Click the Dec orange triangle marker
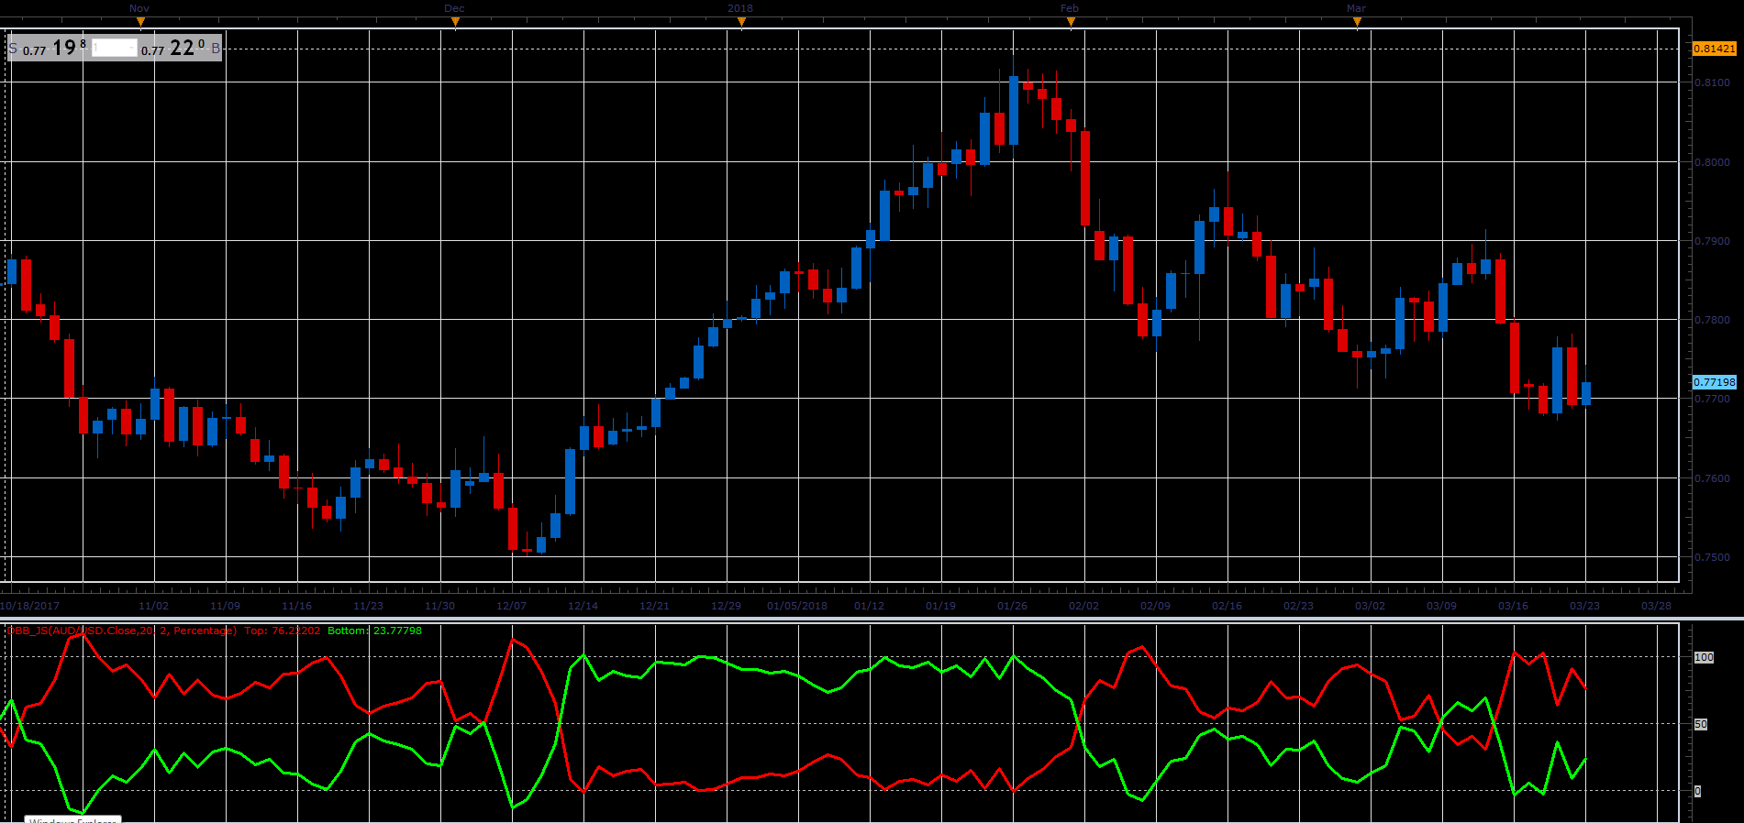Image resolution: width=1744 pixels, height=823 pixels. click(456, 22)
